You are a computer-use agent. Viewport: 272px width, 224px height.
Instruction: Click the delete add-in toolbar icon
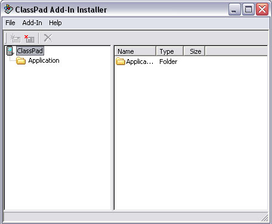(x=29, y=38)
